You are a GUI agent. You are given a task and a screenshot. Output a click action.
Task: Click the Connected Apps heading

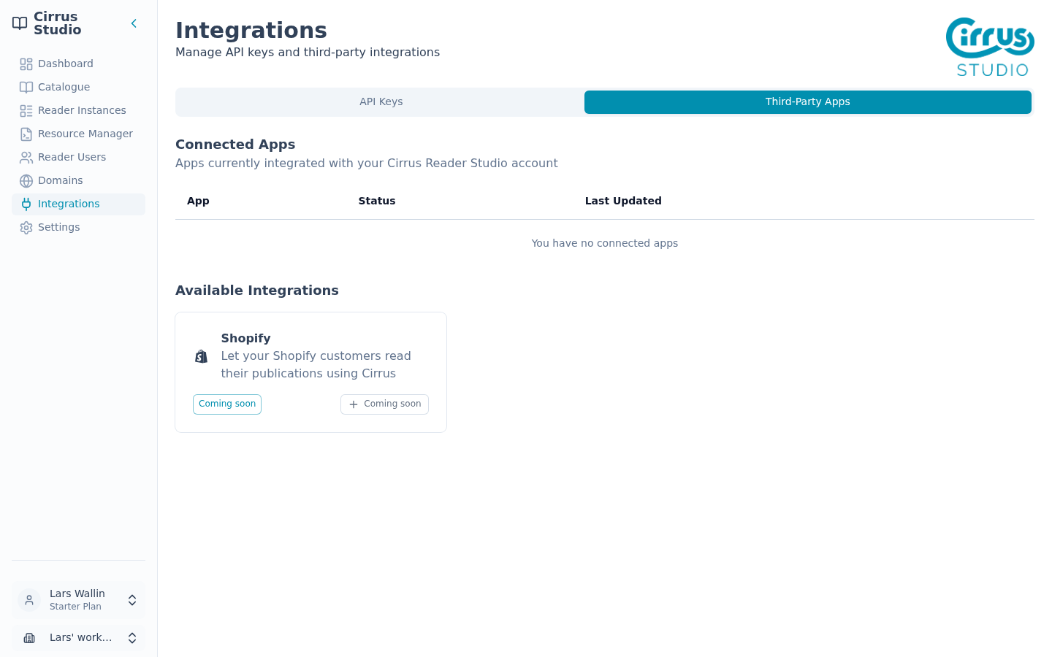tap(235, 145)
